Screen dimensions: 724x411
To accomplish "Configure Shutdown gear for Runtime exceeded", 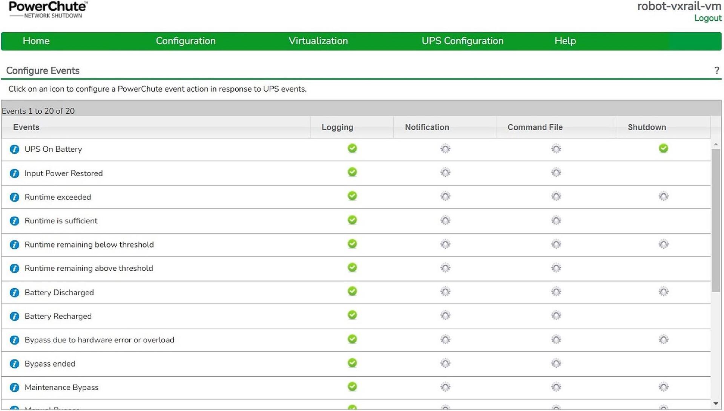I will [x=664, y=196].
